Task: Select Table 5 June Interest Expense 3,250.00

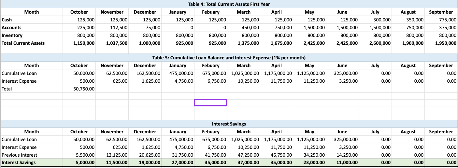Action: 349,81
